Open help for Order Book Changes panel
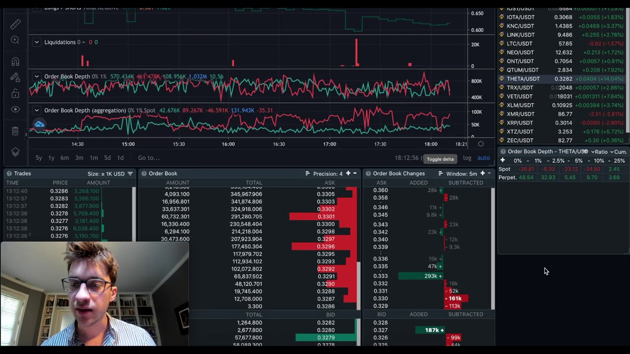The image size is (630, 354). [x=368, y=174]
